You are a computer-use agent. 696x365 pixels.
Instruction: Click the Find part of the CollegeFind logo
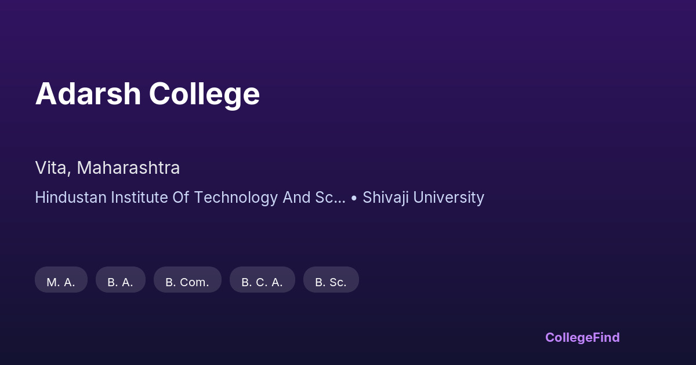tap(606, 337)
